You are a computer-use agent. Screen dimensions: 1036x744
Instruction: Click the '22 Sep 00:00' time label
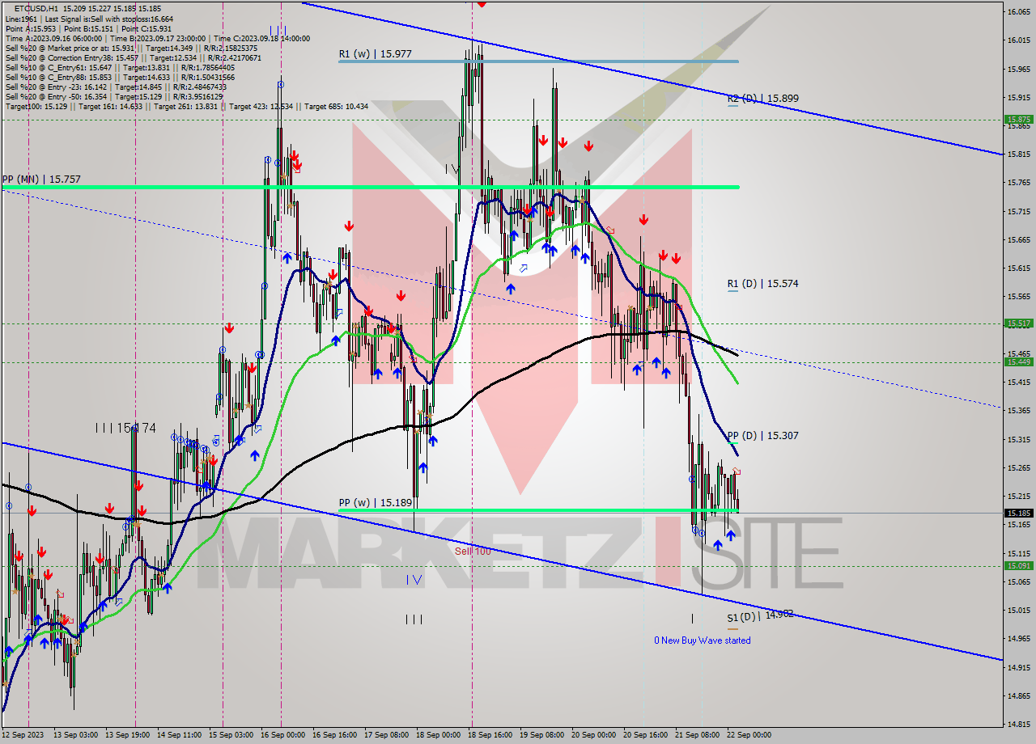click(749, 735)
